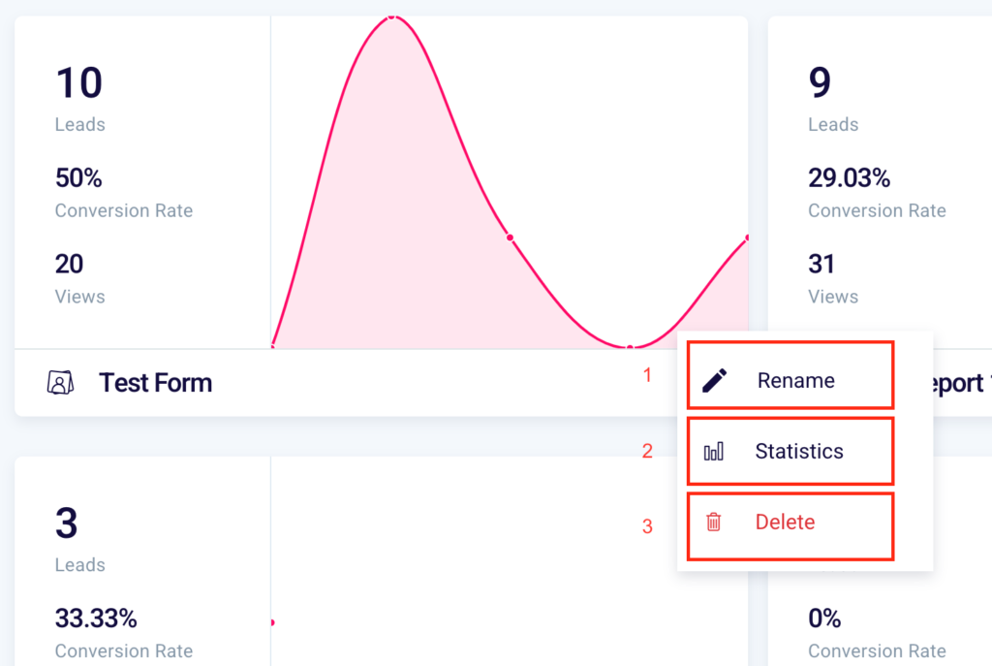Click the 3 Leads figure
Viewport: 992px width, 666px height.
[x=66, y=523]
